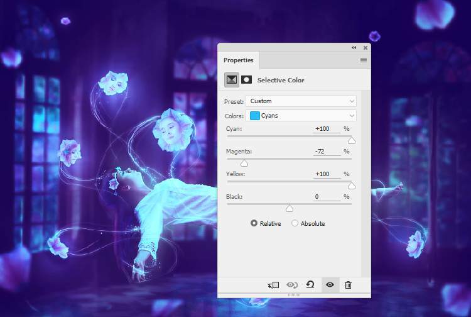Click the Magenta slider handle

point(244,163)
